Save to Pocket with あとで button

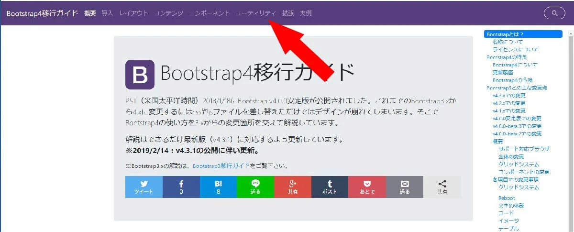tap(367, 187)
